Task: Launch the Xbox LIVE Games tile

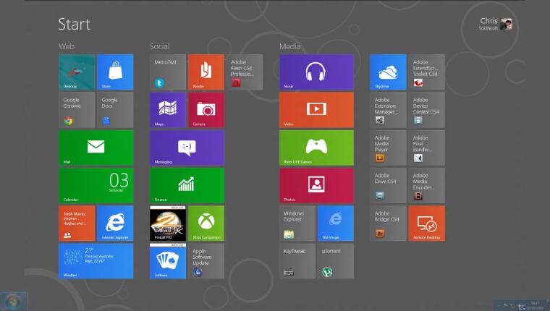Action: (316, 148)
